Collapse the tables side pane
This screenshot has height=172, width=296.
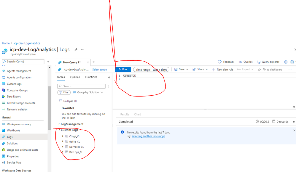(109, 77)
